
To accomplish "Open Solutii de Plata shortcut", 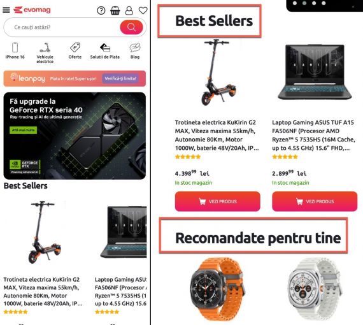I will 105,51.
